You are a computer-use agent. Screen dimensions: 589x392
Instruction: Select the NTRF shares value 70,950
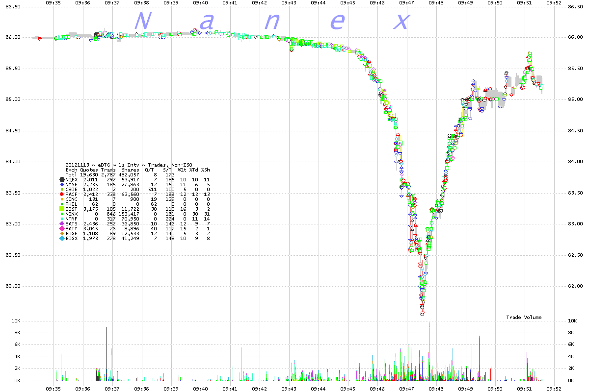point(131,219)
